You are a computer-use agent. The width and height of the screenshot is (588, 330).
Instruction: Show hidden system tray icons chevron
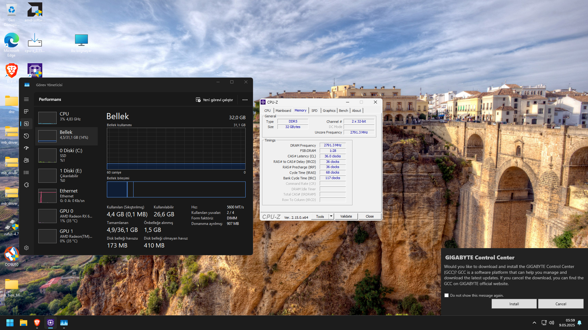(x=534, y=323)
